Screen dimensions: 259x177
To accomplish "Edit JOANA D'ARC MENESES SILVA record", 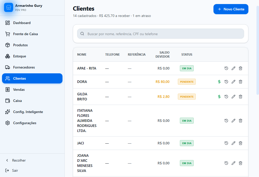I will coord(233,163).
